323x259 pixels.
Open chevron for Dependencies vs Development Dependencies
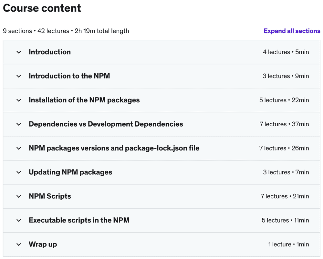pyautogui.click(x=19, y=124)
